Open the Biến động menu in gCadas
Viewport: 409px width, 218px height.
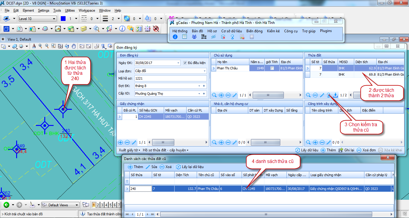(254, 31)
